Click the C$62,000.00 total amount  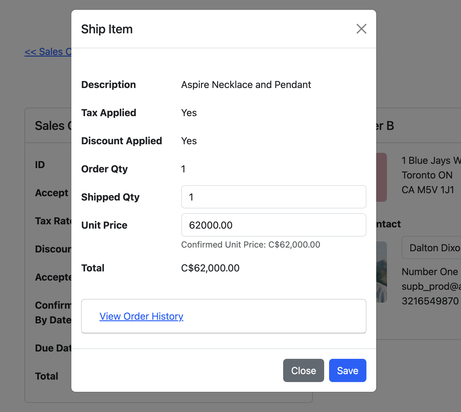(210, 268)
